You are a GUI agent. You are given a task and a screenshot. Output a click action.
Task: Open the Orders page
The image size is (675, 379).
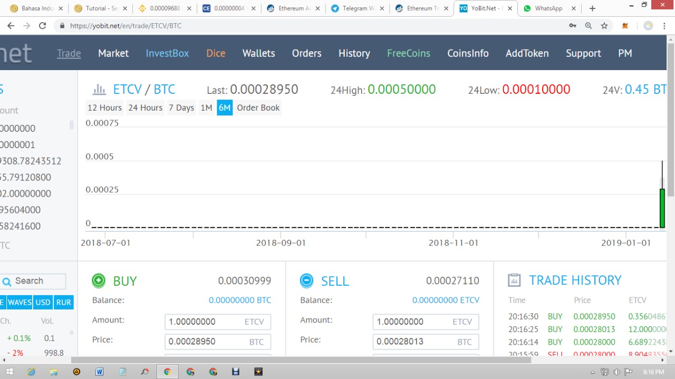point(306,53)
